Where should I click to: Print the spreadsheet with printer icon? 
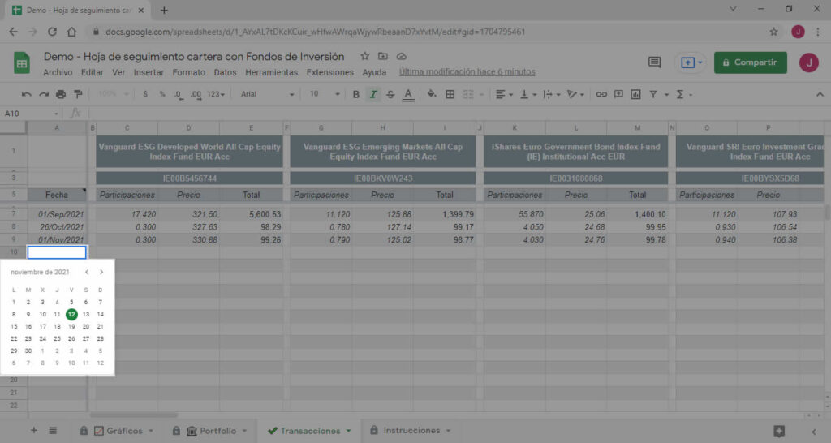pyautogui.click(x=61, y=94)
